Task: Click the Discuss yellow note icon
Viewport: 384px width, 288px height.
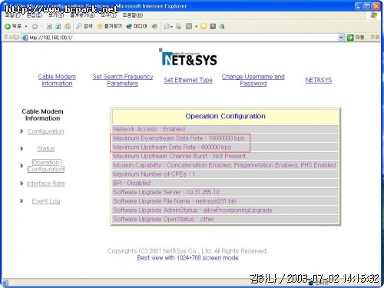Action: (x=204, y=26)
